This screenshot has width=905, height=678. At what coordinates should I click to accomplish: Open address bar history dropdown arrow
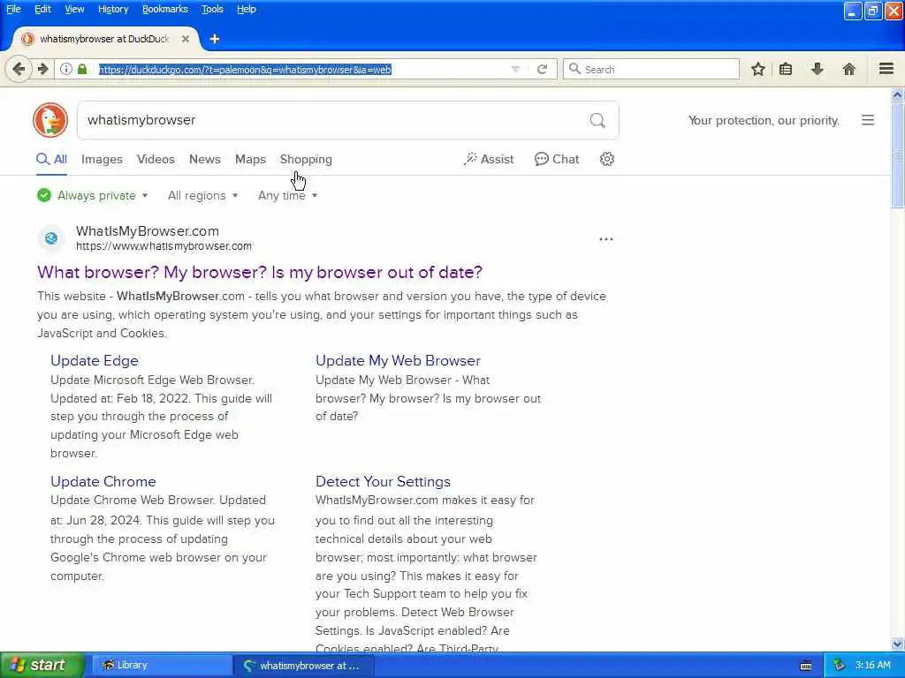pyautogui.click(x=515, y=69)
